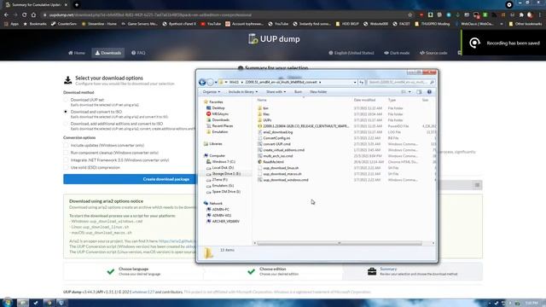Toggle Explorer preview pane button
The image size is (546, 307).
419,92
